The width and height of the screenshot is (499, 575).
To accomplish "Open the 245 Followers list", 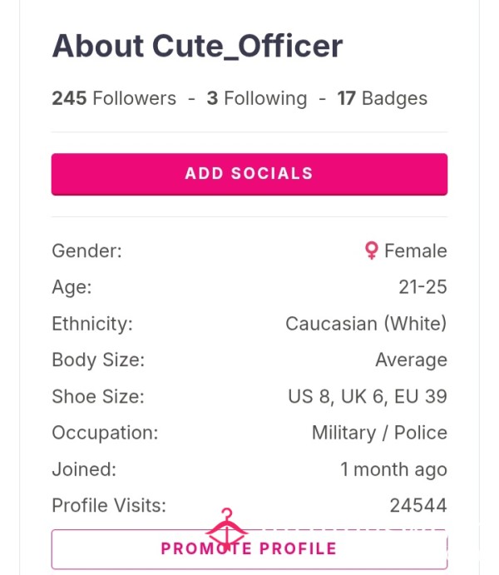I will (x=114, y=98).
